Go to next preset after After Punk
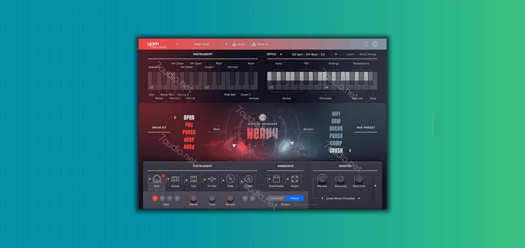This screenshot has width=525, height=248. 226,44
